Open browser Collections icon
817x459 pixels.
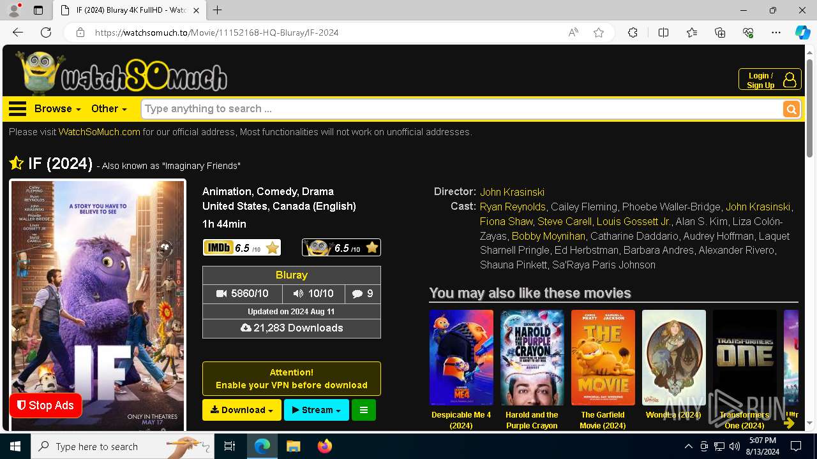pos(720,33)
